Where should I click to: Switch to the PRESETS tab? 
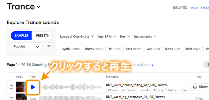pyautogui.click(x=42, y=36)
